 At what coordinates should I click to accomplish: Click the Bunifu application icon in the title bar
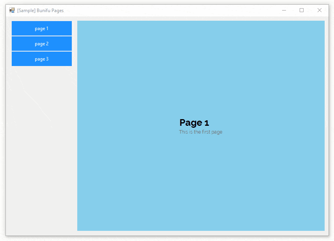click(x=12, y=10)
